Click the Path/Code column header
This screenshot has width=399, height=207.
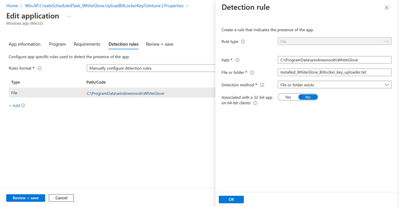point(96,82)
